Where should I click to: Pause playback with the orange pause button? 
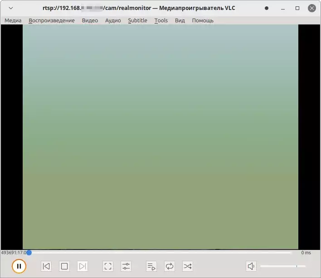point(19,266)
